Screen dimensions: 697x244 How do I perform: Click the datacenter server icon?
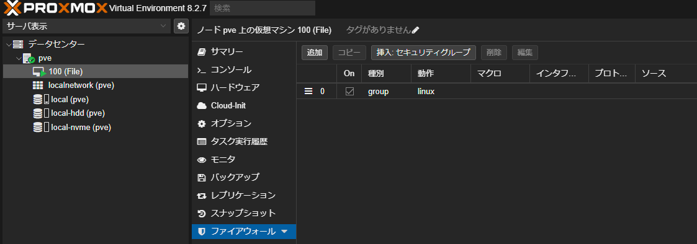point(18,45)
